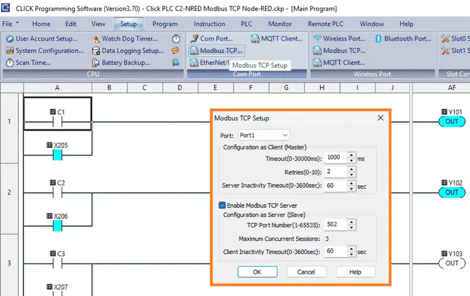Open MQTT Client in Wireless Port group
Screen dimensions: 470x296
339,63
